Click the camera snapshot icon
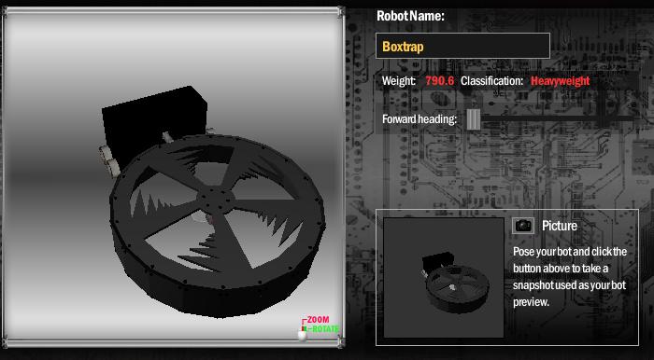 [523, 226]
